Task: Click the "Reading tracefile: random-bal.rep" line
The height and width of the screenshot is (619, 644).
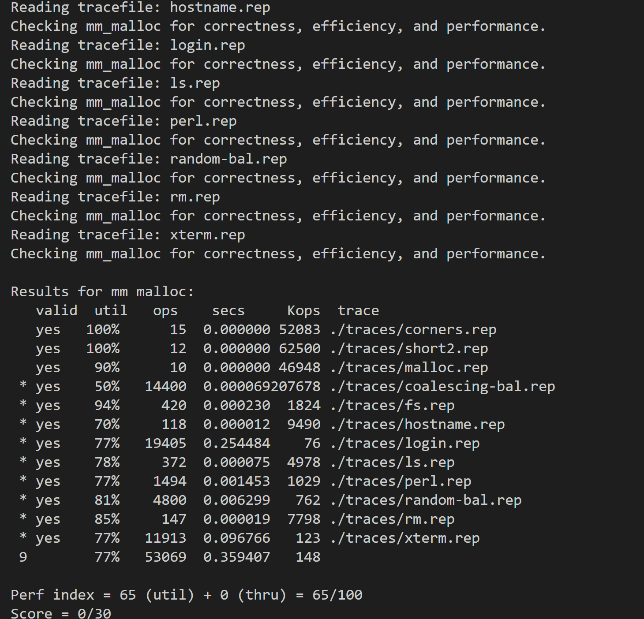Action: point(149,159)
